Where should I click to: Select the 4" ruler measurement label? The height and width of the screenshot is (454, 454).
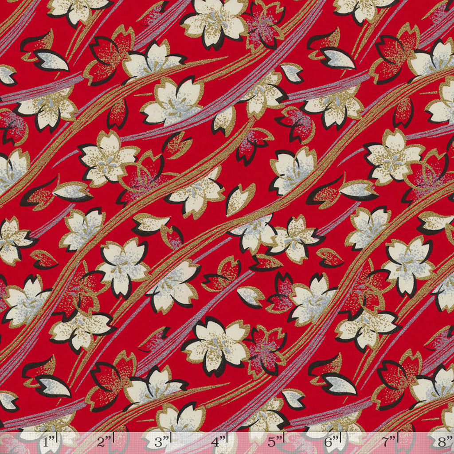tap(217, 442)
